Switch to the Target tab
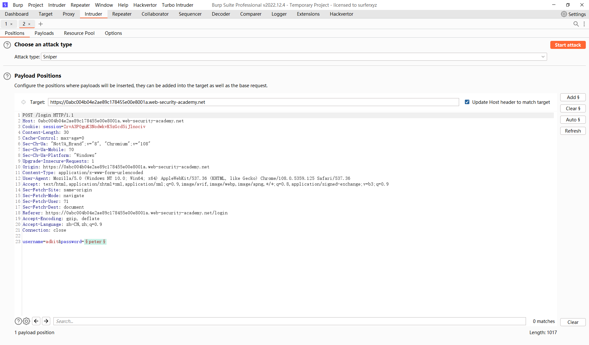Screen dimensions: 589x345 tap(45, 14)
